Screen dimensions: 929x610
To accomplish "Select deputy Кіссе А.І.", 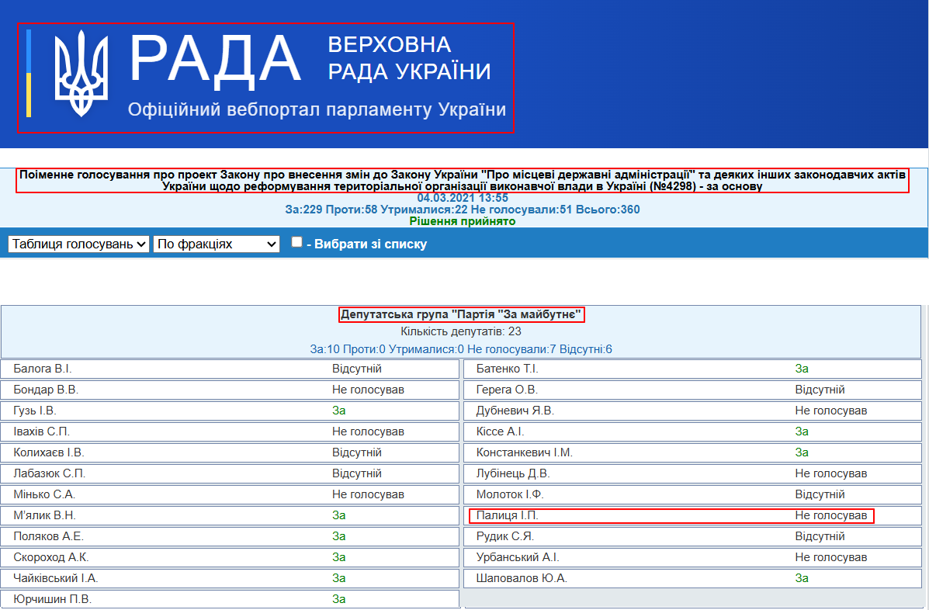I will 500,432.
